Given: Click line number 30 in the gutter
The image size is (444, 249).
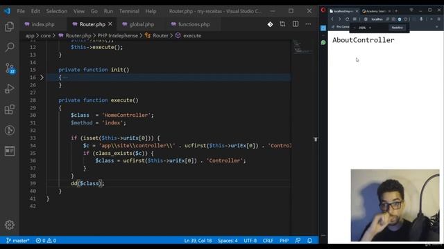Looking at the screenshot, I should coord(33,116).
